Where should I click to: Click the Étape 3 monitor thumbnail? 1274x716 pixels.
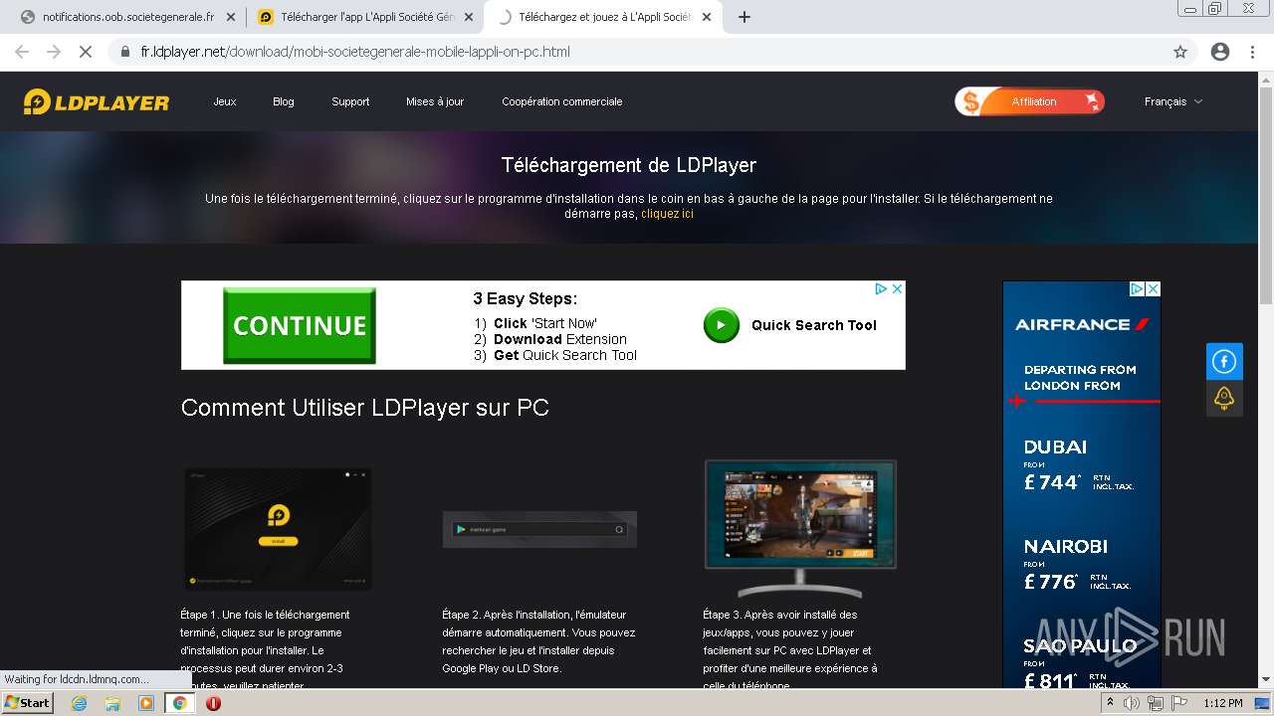coord(800,528)
